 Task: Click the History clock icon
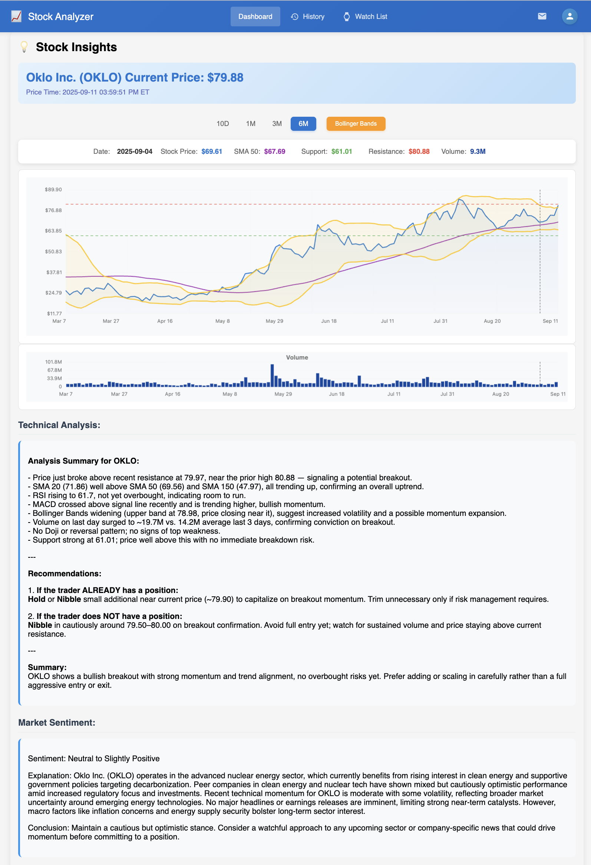pos(294,17)
